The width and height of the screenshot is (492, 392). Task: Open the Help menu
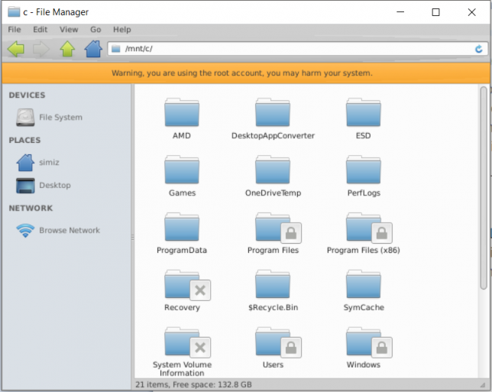coord(122,29)
